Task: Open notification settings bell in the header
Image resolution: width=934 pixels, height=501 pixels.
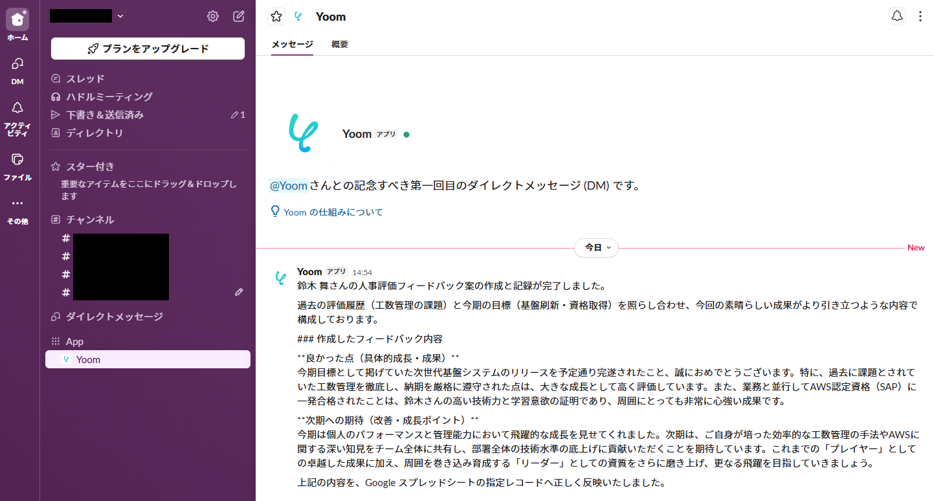Action: pos(897,17)
